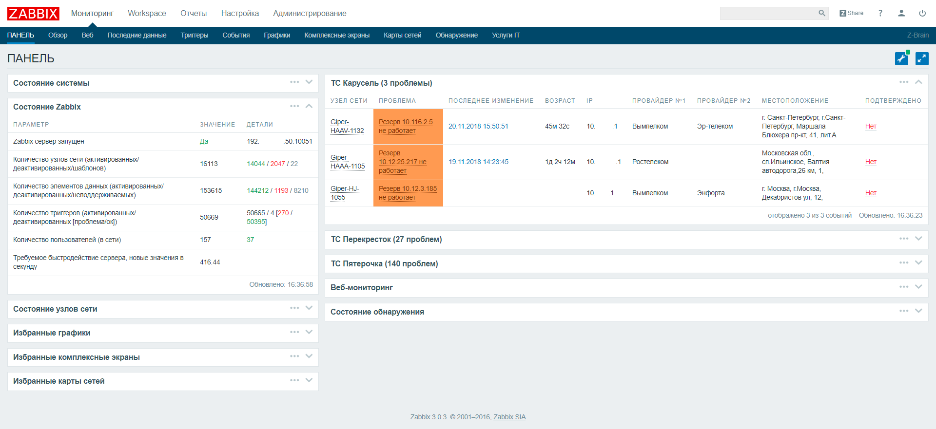Expand the Состояние обнаружения widget
Viewport: 936px width, 429px height.
[x=918, y=311]
